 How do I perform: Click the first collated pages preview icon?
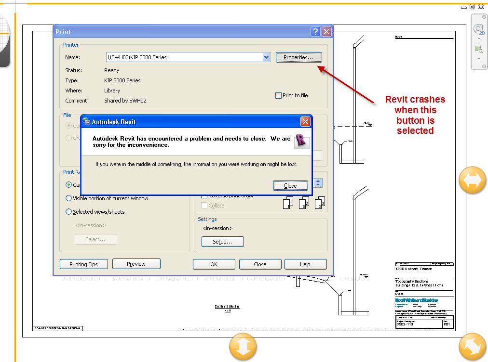coord(288,203)
